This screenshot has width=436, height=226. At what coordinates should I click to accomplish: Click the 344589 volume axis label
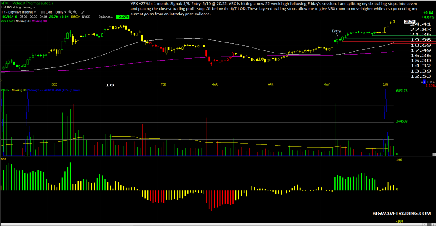(402, 121)
